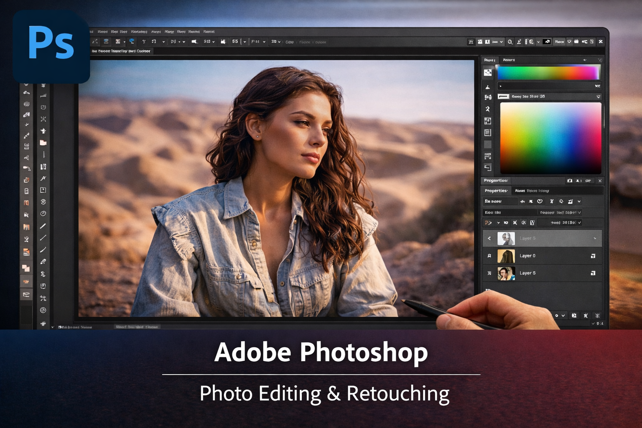This screenshot has width=642, height=428.
Task: Open the small chevron right of orange P icon
Action: 498,223
